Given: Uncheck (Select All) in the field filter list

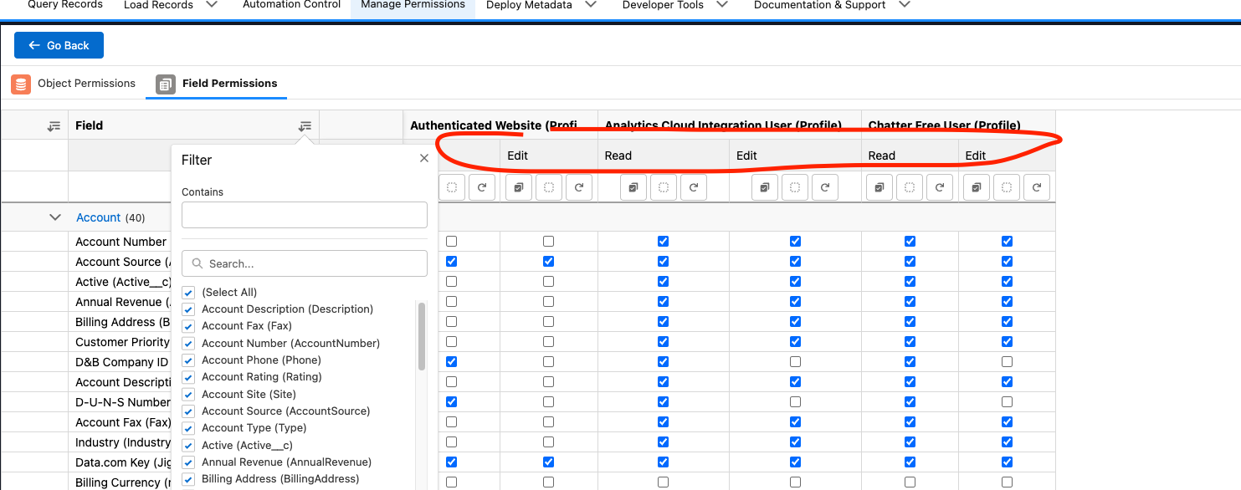Looking at the screenshot, I should click(188, 292).
